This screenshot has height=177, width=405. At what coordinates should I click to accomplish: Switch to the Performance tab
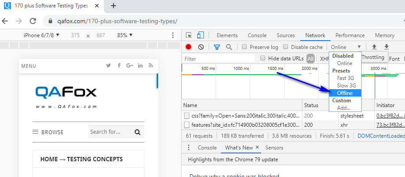(350, 35)
